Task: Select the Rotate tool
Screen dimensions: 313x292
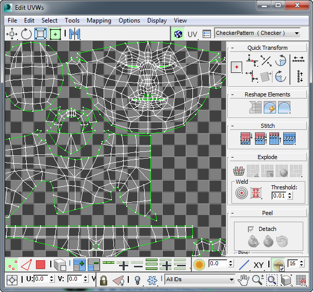Action: 26,34
